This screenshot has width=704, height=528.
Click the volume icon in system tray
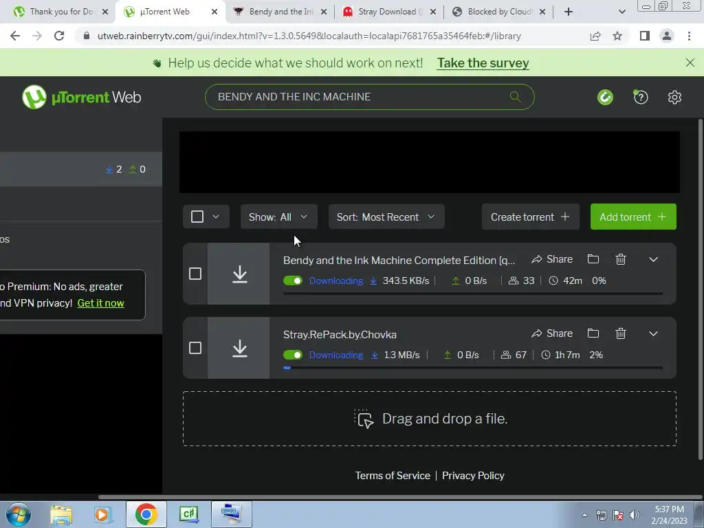click(x=635, y=515)
